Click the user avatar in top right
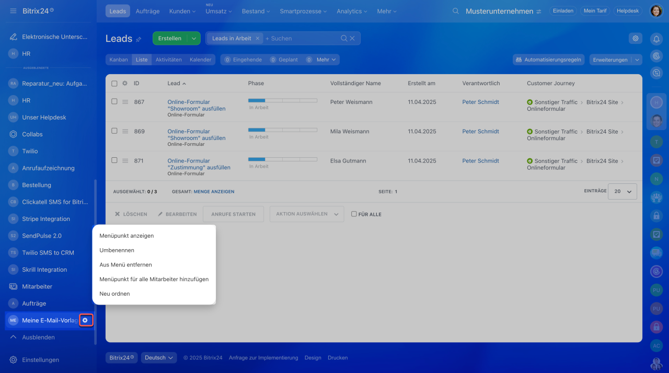This screenshot has width=669, height=373. (x=656, y=11)
